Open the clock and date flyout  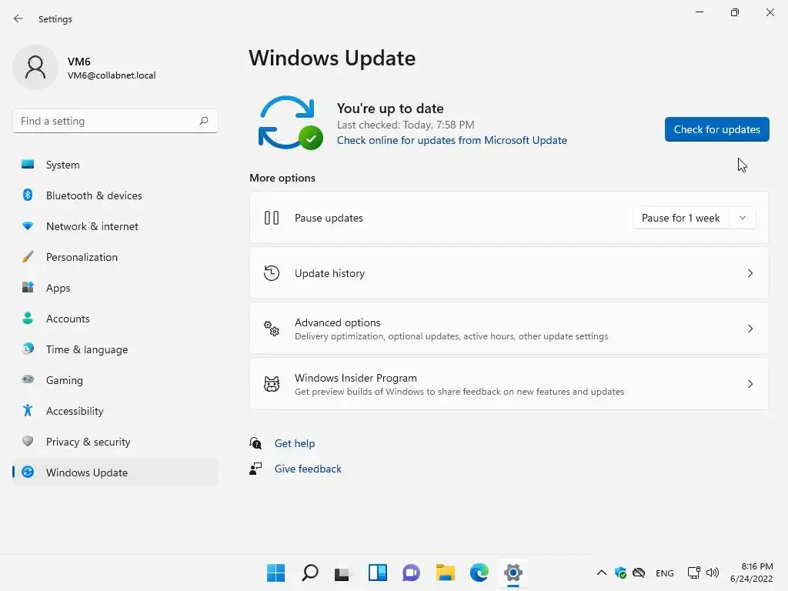[x=751, y=573]
